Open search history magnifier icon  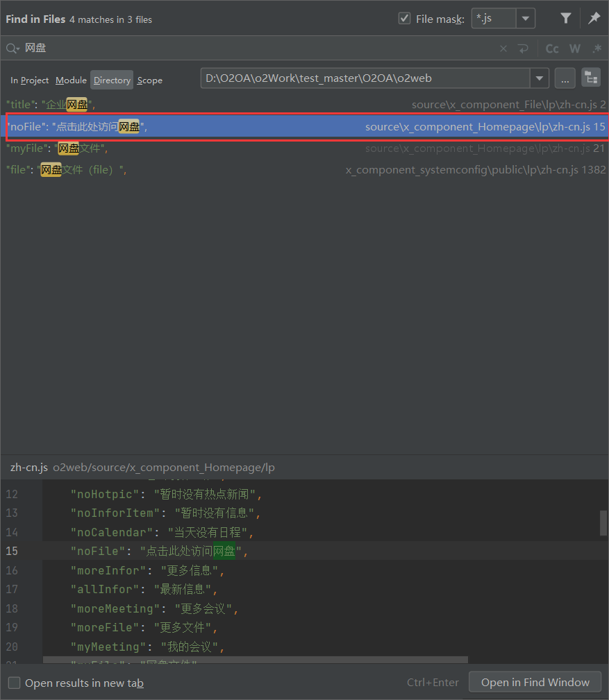[x=12, y=49]
